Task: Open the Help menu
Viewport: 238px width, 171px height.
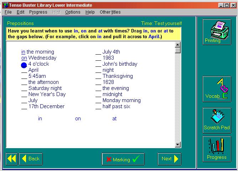Action: (90, 12)
